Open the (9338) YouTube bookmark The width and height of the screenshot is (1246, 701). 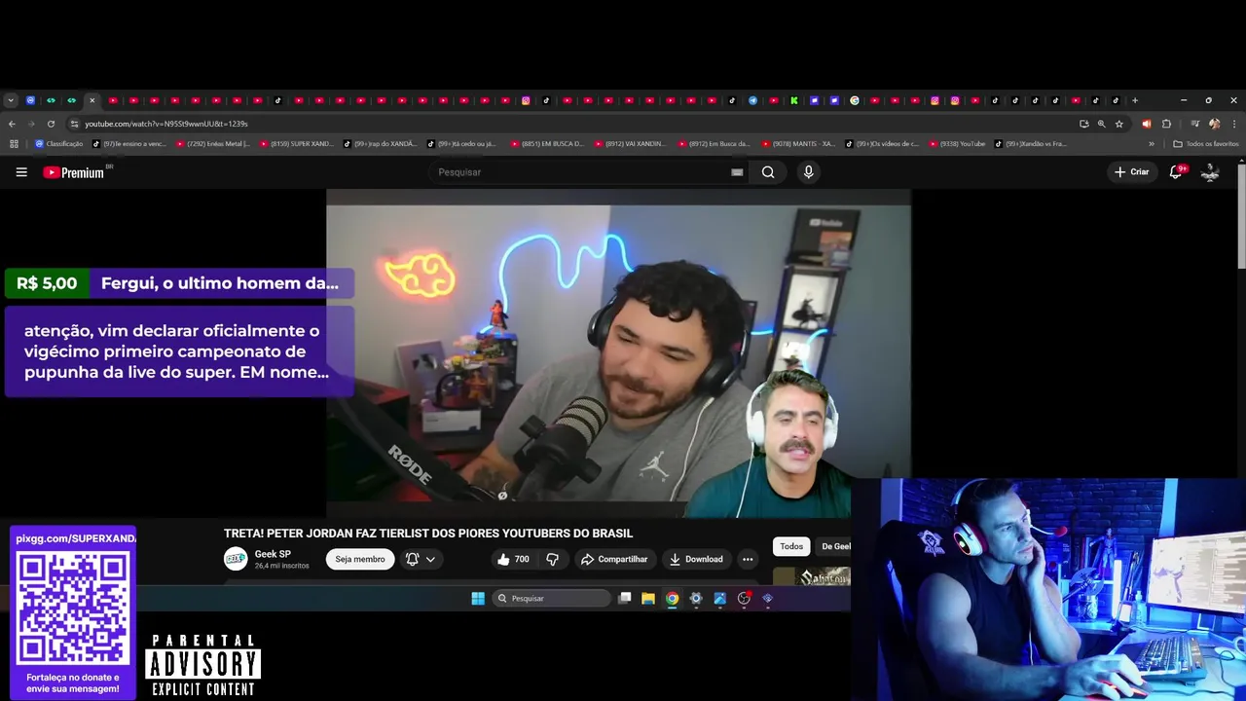pos(957,144)
